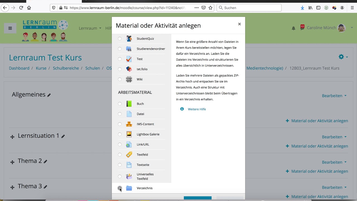Click the Weitere Hilfe info icon
The image size is (357, 201).
pos(182,109)
